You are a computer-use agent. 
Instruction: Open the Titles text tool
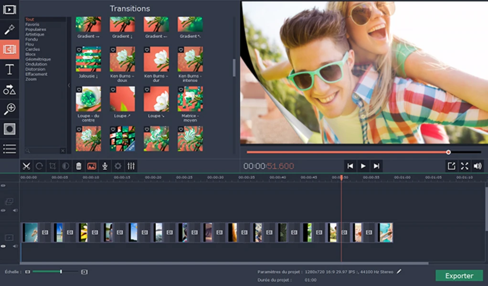9,70
